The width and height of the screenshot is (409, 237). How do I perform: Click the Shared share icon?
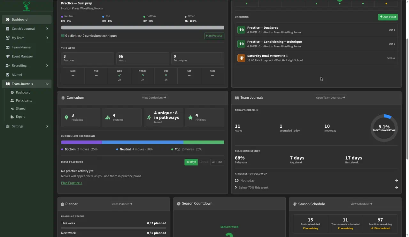point(12,109)
